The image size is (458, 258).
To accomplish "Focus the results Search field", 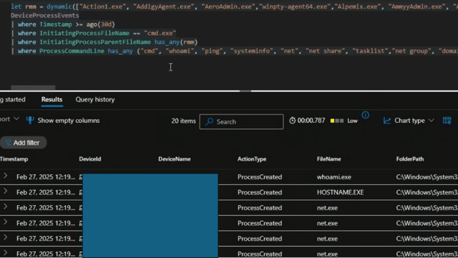I will [241, 122].
